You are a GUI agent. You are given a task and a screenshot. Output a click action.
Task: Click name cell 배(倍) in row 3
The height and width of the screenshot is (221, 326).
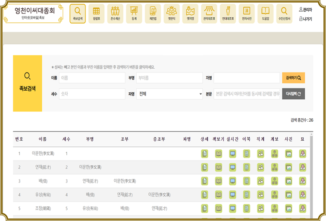tap(43, 181)
